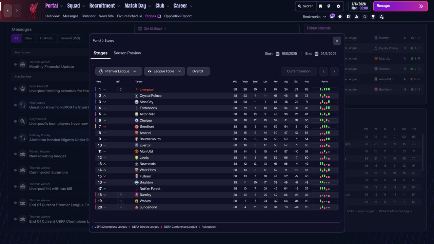Open the Overview subtab
The image size is (434, 244).
coord(52,16)
